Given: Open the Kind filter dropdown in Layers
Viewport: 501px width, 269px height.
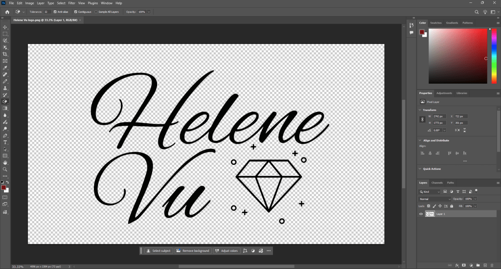Looking at the screenshot, I should click(431, 192).
